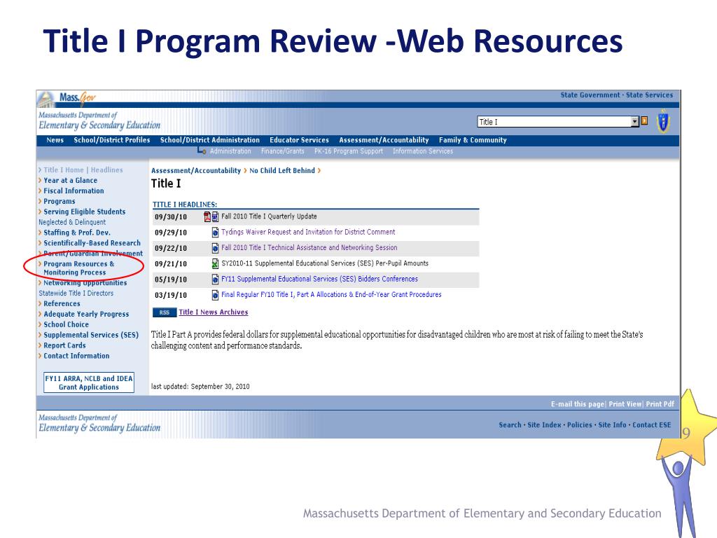Viewport: 717px width, 538px height.
Task: Open footer Contact ESE link
Action: [x=652, y=425]
